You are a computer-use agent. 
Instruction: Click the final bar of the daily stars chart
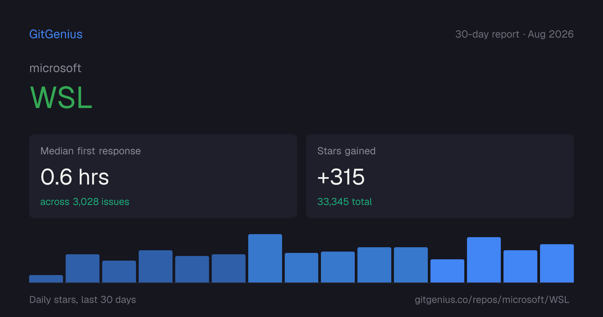point(557,263)
